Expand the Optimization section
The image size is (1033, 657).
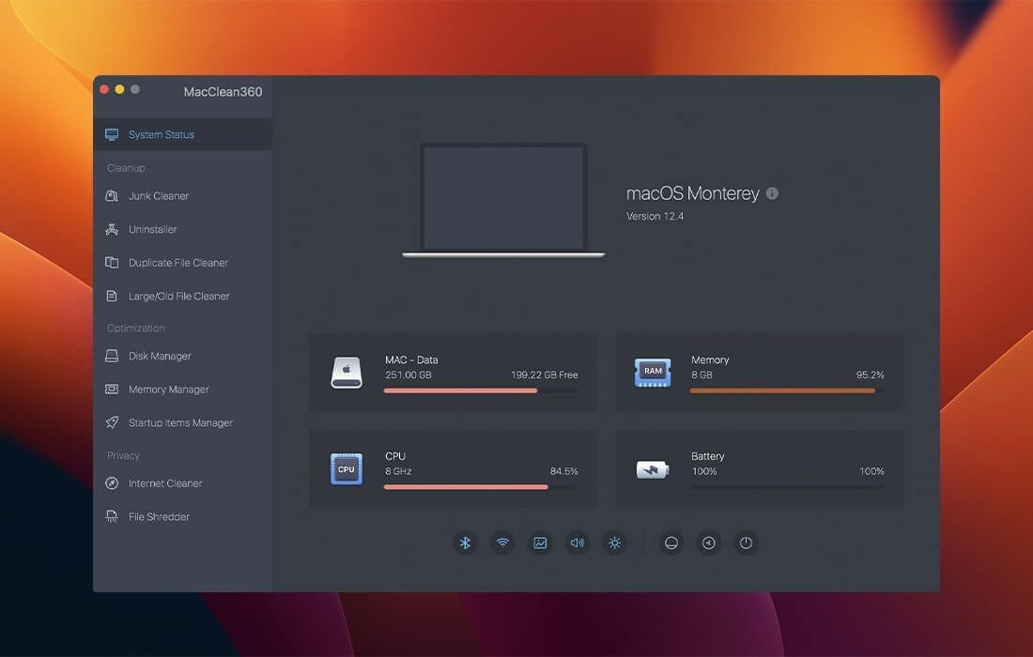[135, 328]
